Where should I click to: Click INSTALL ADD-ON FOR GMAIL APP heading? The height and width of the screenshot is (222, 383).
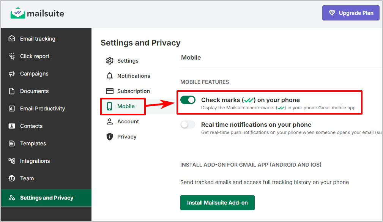pyautogui.click(x=251, y=165)
